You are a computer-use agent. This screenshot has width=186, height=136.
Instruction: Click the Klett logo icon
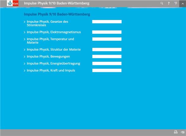(x=13, y=3)
